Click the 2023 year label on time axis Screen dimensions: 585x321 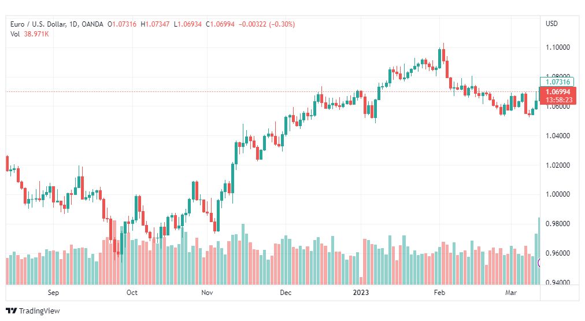[x=361, y=292]
